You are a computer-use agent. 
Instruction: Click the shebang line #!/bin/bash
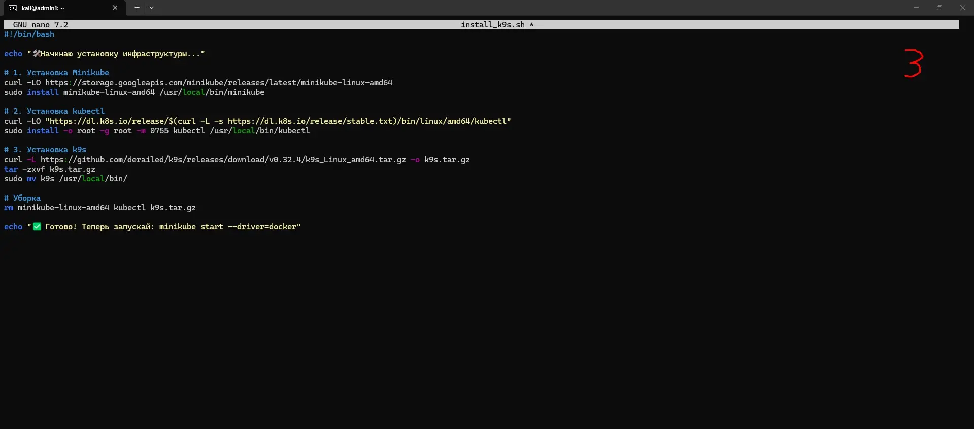(29, 34)
